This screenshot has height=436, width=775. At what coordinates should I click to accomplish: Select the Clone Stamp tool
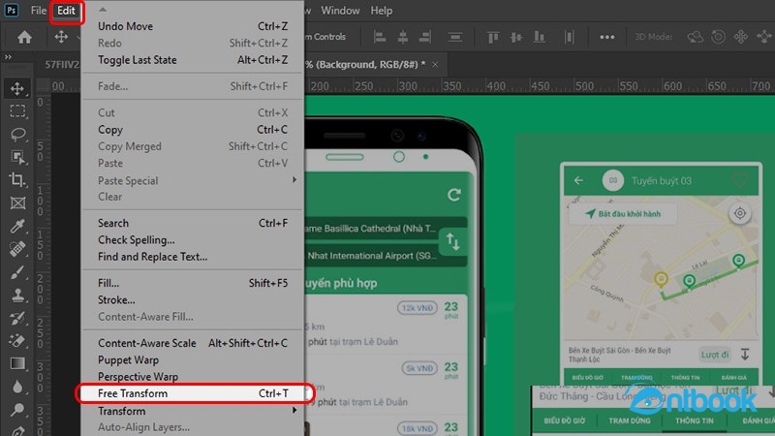coord(17,296)
